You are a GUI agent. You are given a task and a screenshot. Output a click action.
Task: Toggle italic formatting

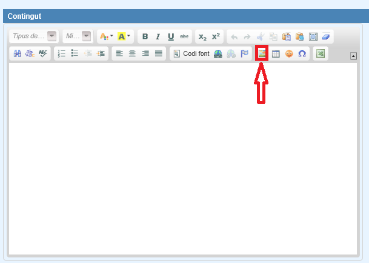158,36
